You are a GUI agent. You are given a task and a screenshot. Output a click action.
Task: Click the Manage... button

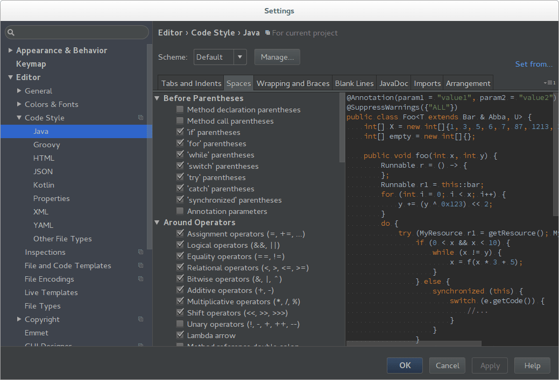[277, 57]
